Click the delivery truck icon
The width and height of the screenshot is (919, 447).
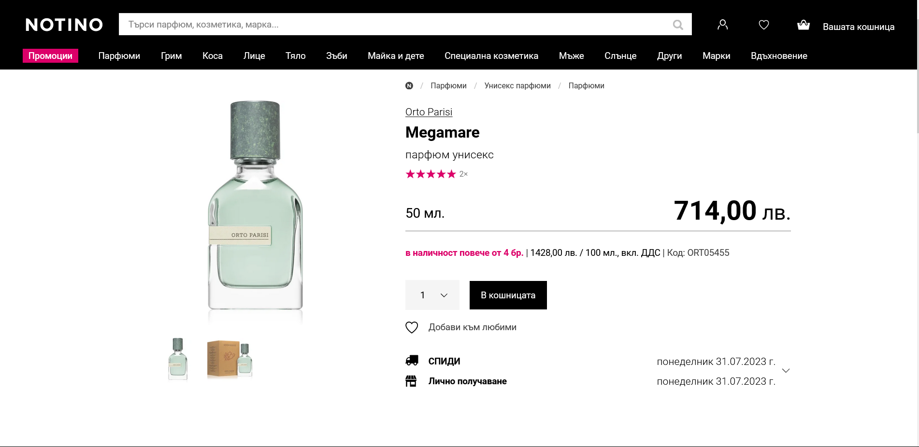point(412,361)
